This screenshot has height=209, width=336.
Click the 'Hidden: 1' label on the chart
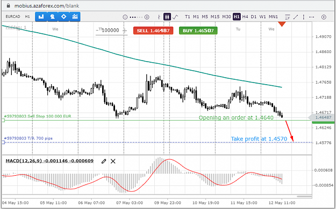[16, 27]
